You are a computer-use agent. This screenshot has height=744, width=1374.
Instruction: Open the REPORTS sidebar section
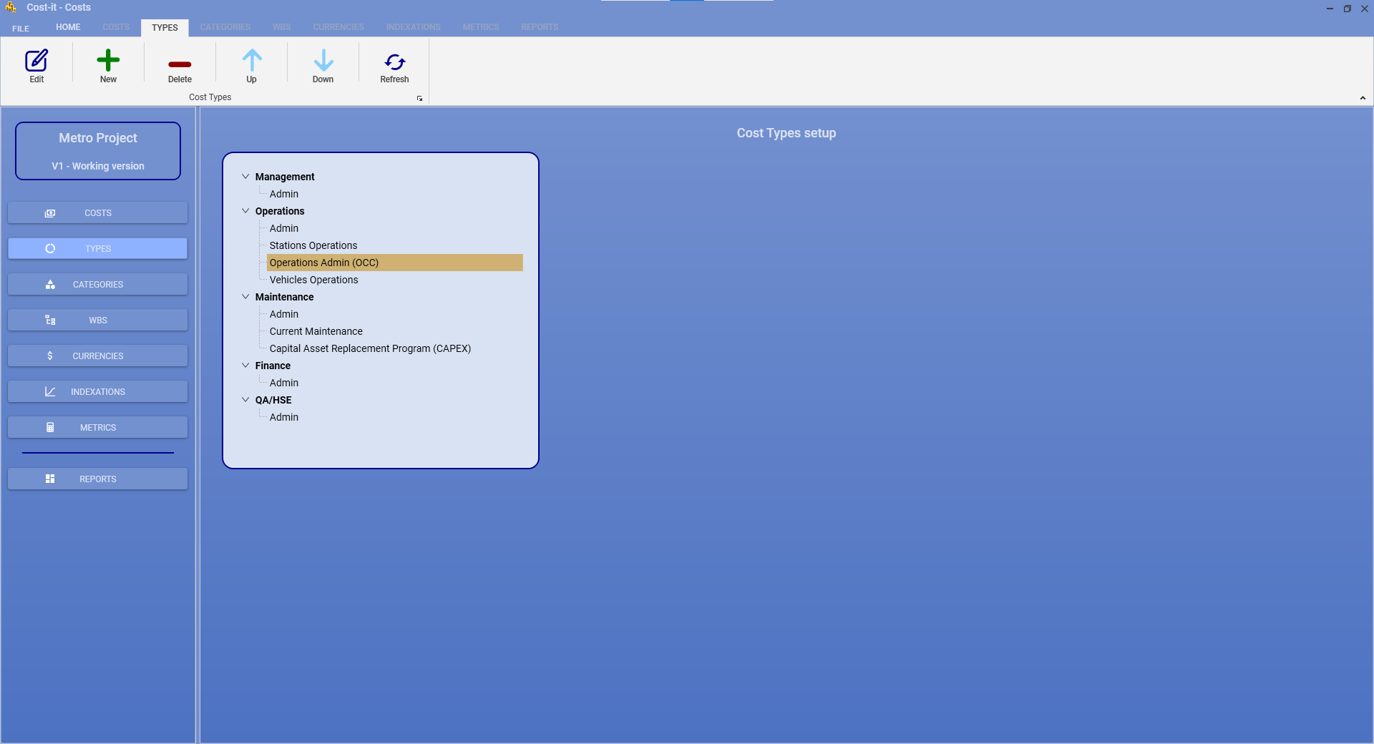coord(97,479)
